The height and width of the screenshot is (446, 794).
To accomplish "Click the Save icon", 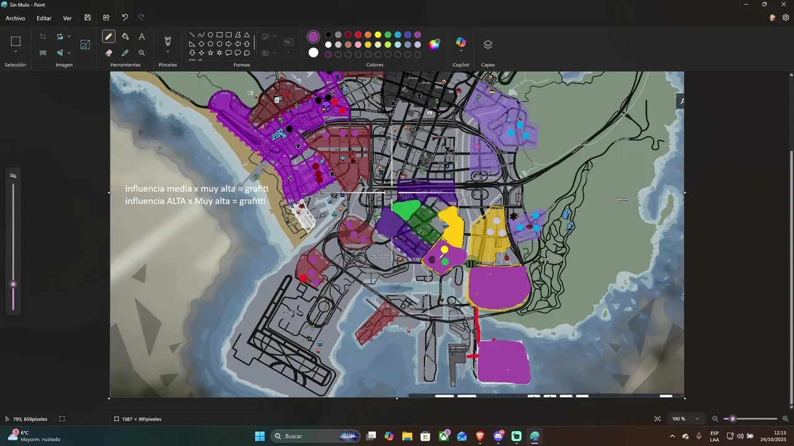I will pyautogui.click(x=87, y=18).
